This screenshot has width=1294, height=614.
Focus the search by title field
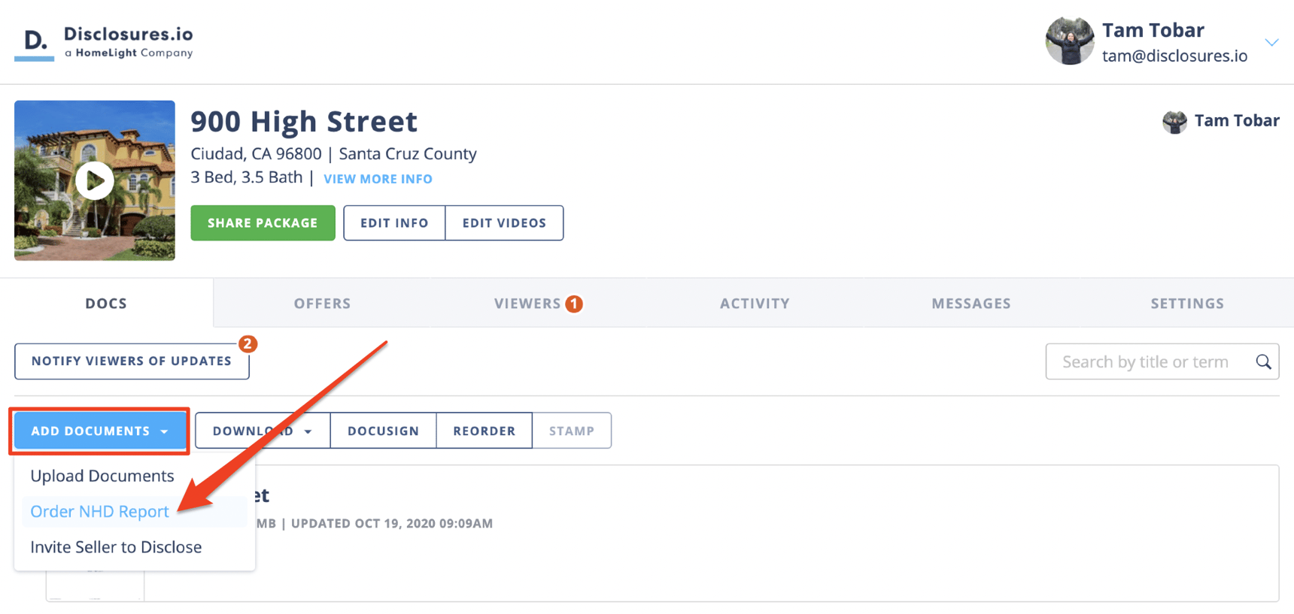1145,362
